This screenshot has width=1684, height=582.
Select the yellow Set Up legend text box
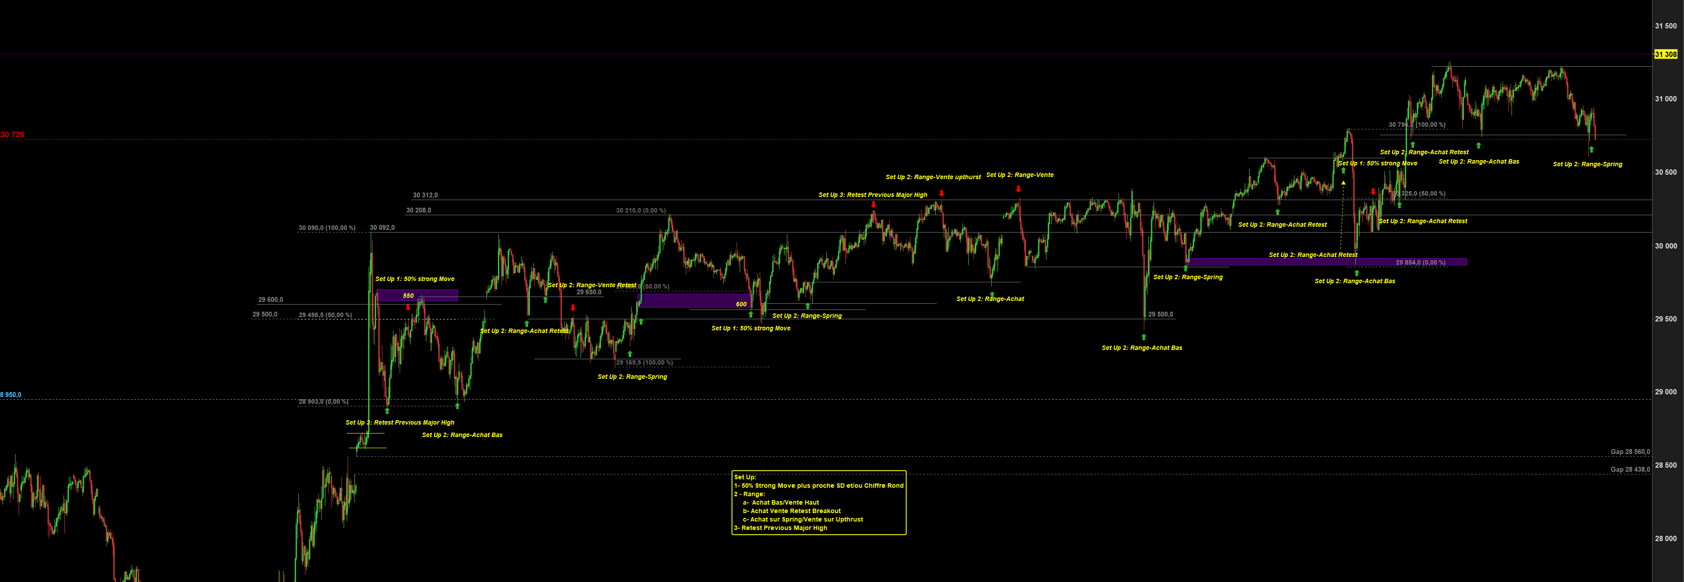point(818,502)
